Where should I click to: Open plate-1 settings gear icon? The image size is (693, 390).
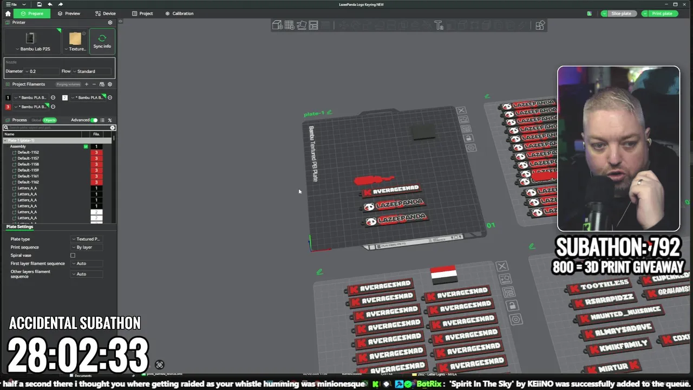pyautogui.click(x=470, y=148)
